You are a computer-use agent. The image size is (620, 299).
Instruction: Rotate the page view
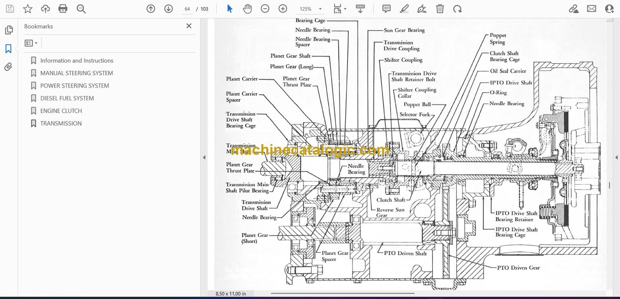457,9
